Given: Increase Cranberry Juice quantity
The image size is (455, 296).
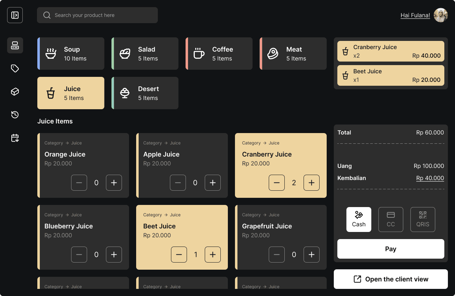Looking at the screenshot, I should click(x=311, y=183).
